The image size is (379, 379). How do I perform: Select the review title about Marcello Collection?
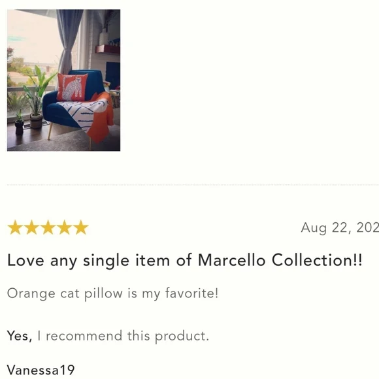point(185,261)
